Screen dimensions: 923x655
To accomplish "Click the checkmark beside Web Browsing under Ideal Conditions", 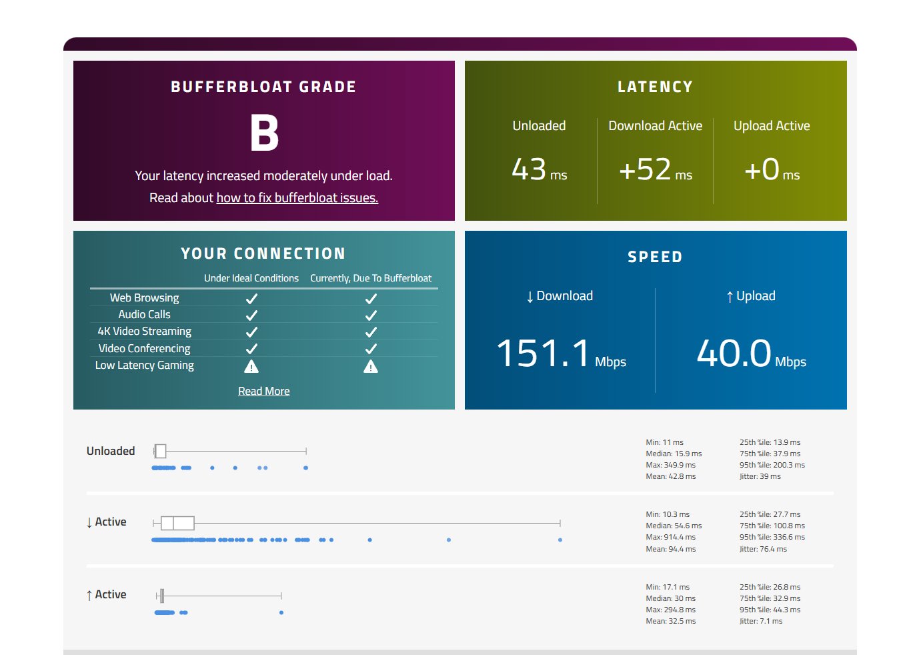I will pyautogui.click(x=251, y=297).
